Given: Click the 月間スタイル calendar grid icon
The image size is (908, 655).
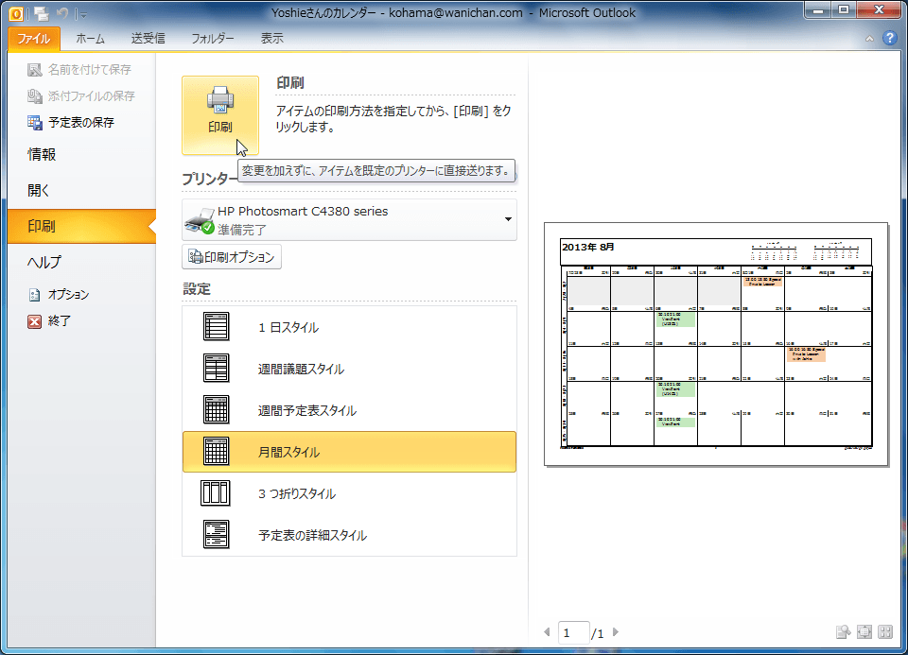Looking at the screenshot, I should 216,452.
